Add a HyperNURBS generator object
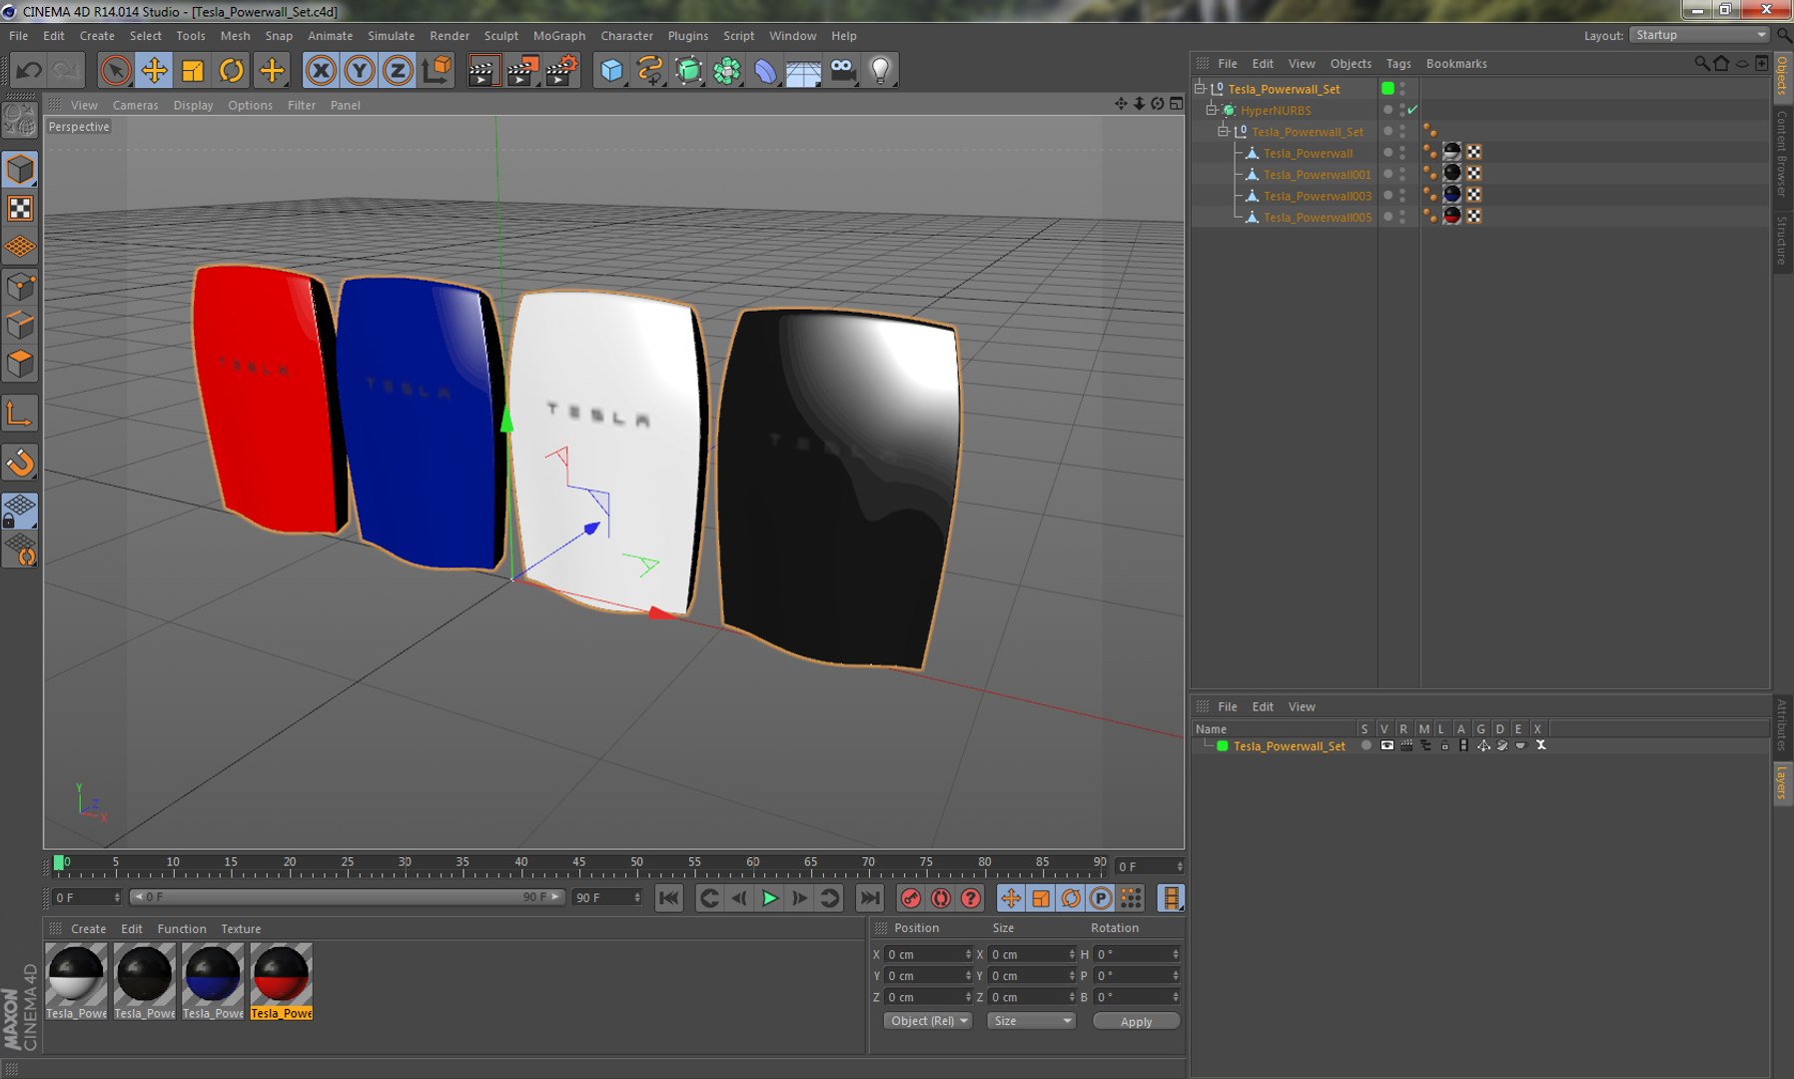The width and height of the screenshot is (1794, 1079). click(689, 70)
